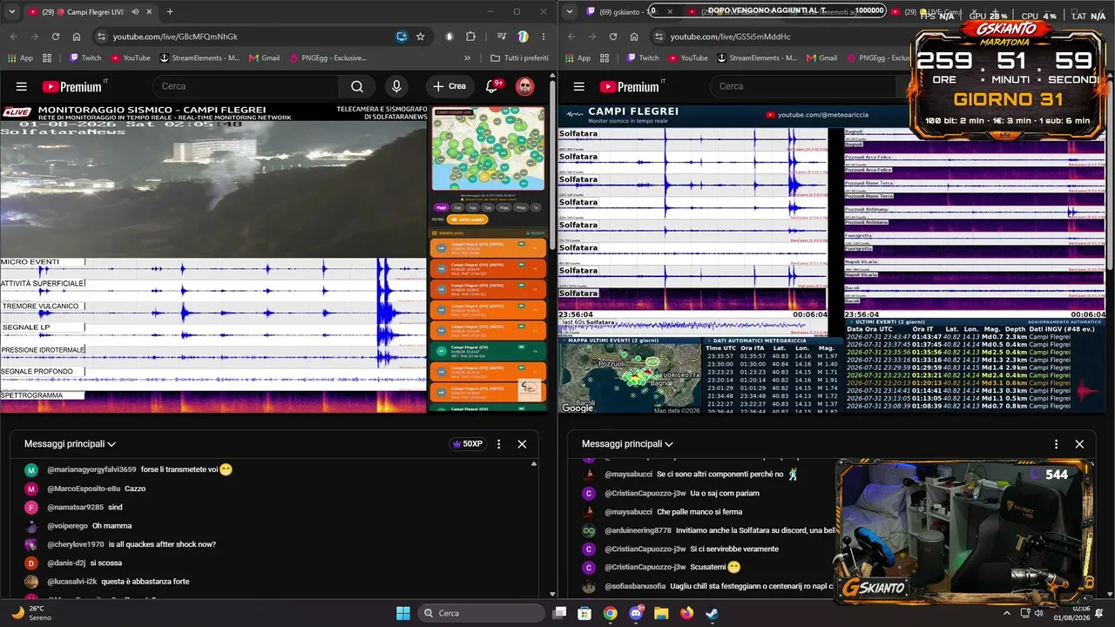Click the YouTube Premium logo in right window
The width and height of the screenshot is (1115, 627).
click(x=629, y=86)
